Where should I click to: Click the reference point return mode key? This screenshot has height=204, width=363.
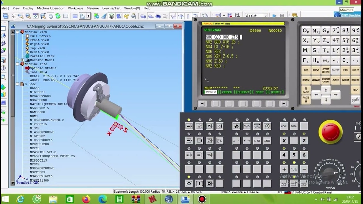(x=236, y=126)
